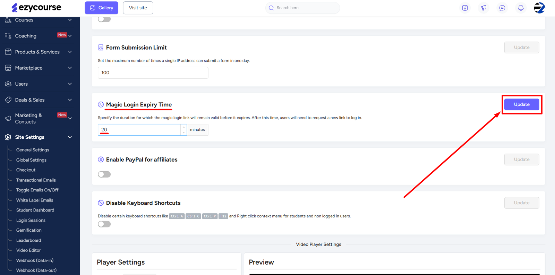Open Transactional Emails settings page

coord(36,180)
